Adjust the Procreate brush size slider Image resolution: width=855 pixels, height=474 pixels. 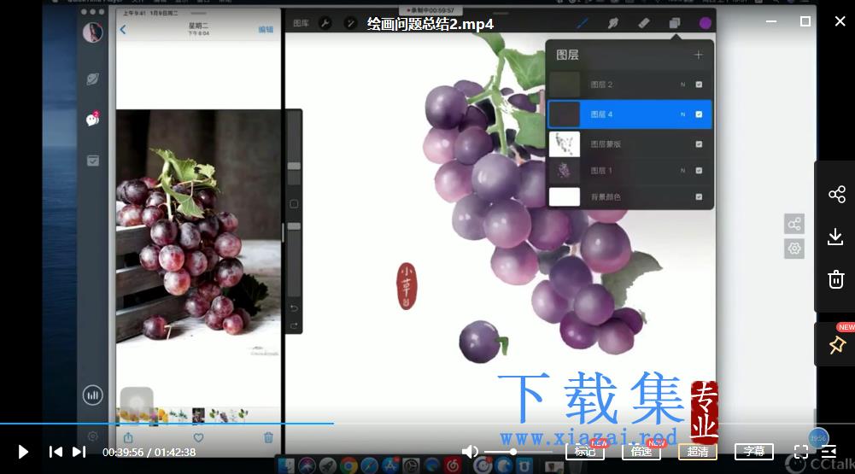click(x=294, y=166)
